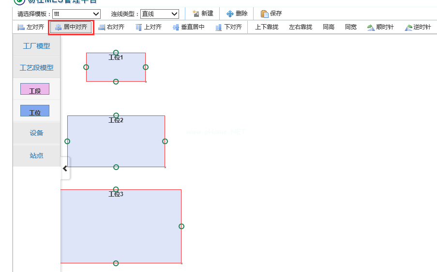Open the 设备 sidebar section

37,133
